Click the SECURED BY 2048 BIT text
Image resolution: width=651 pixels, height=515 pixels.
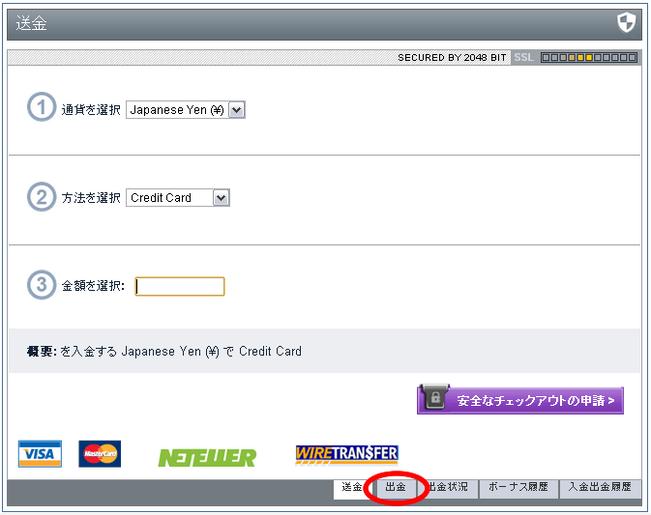pyautogui.click(x=452, y=57)
